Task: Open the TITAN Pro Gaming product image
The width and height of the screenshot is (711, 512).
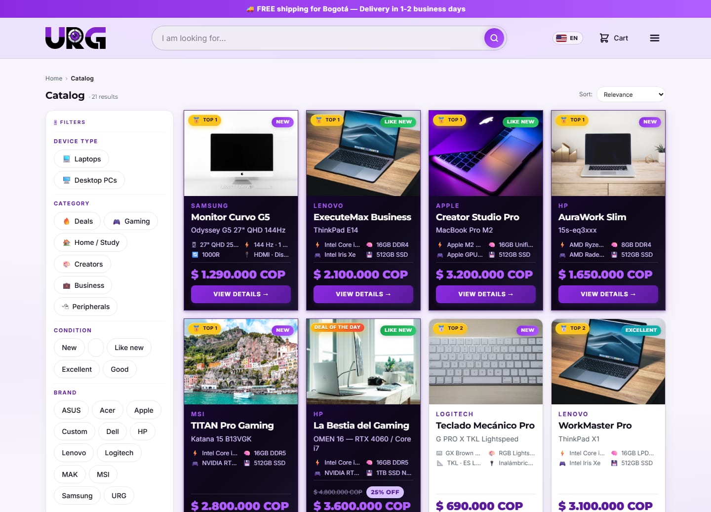Action: pos(241,362)
